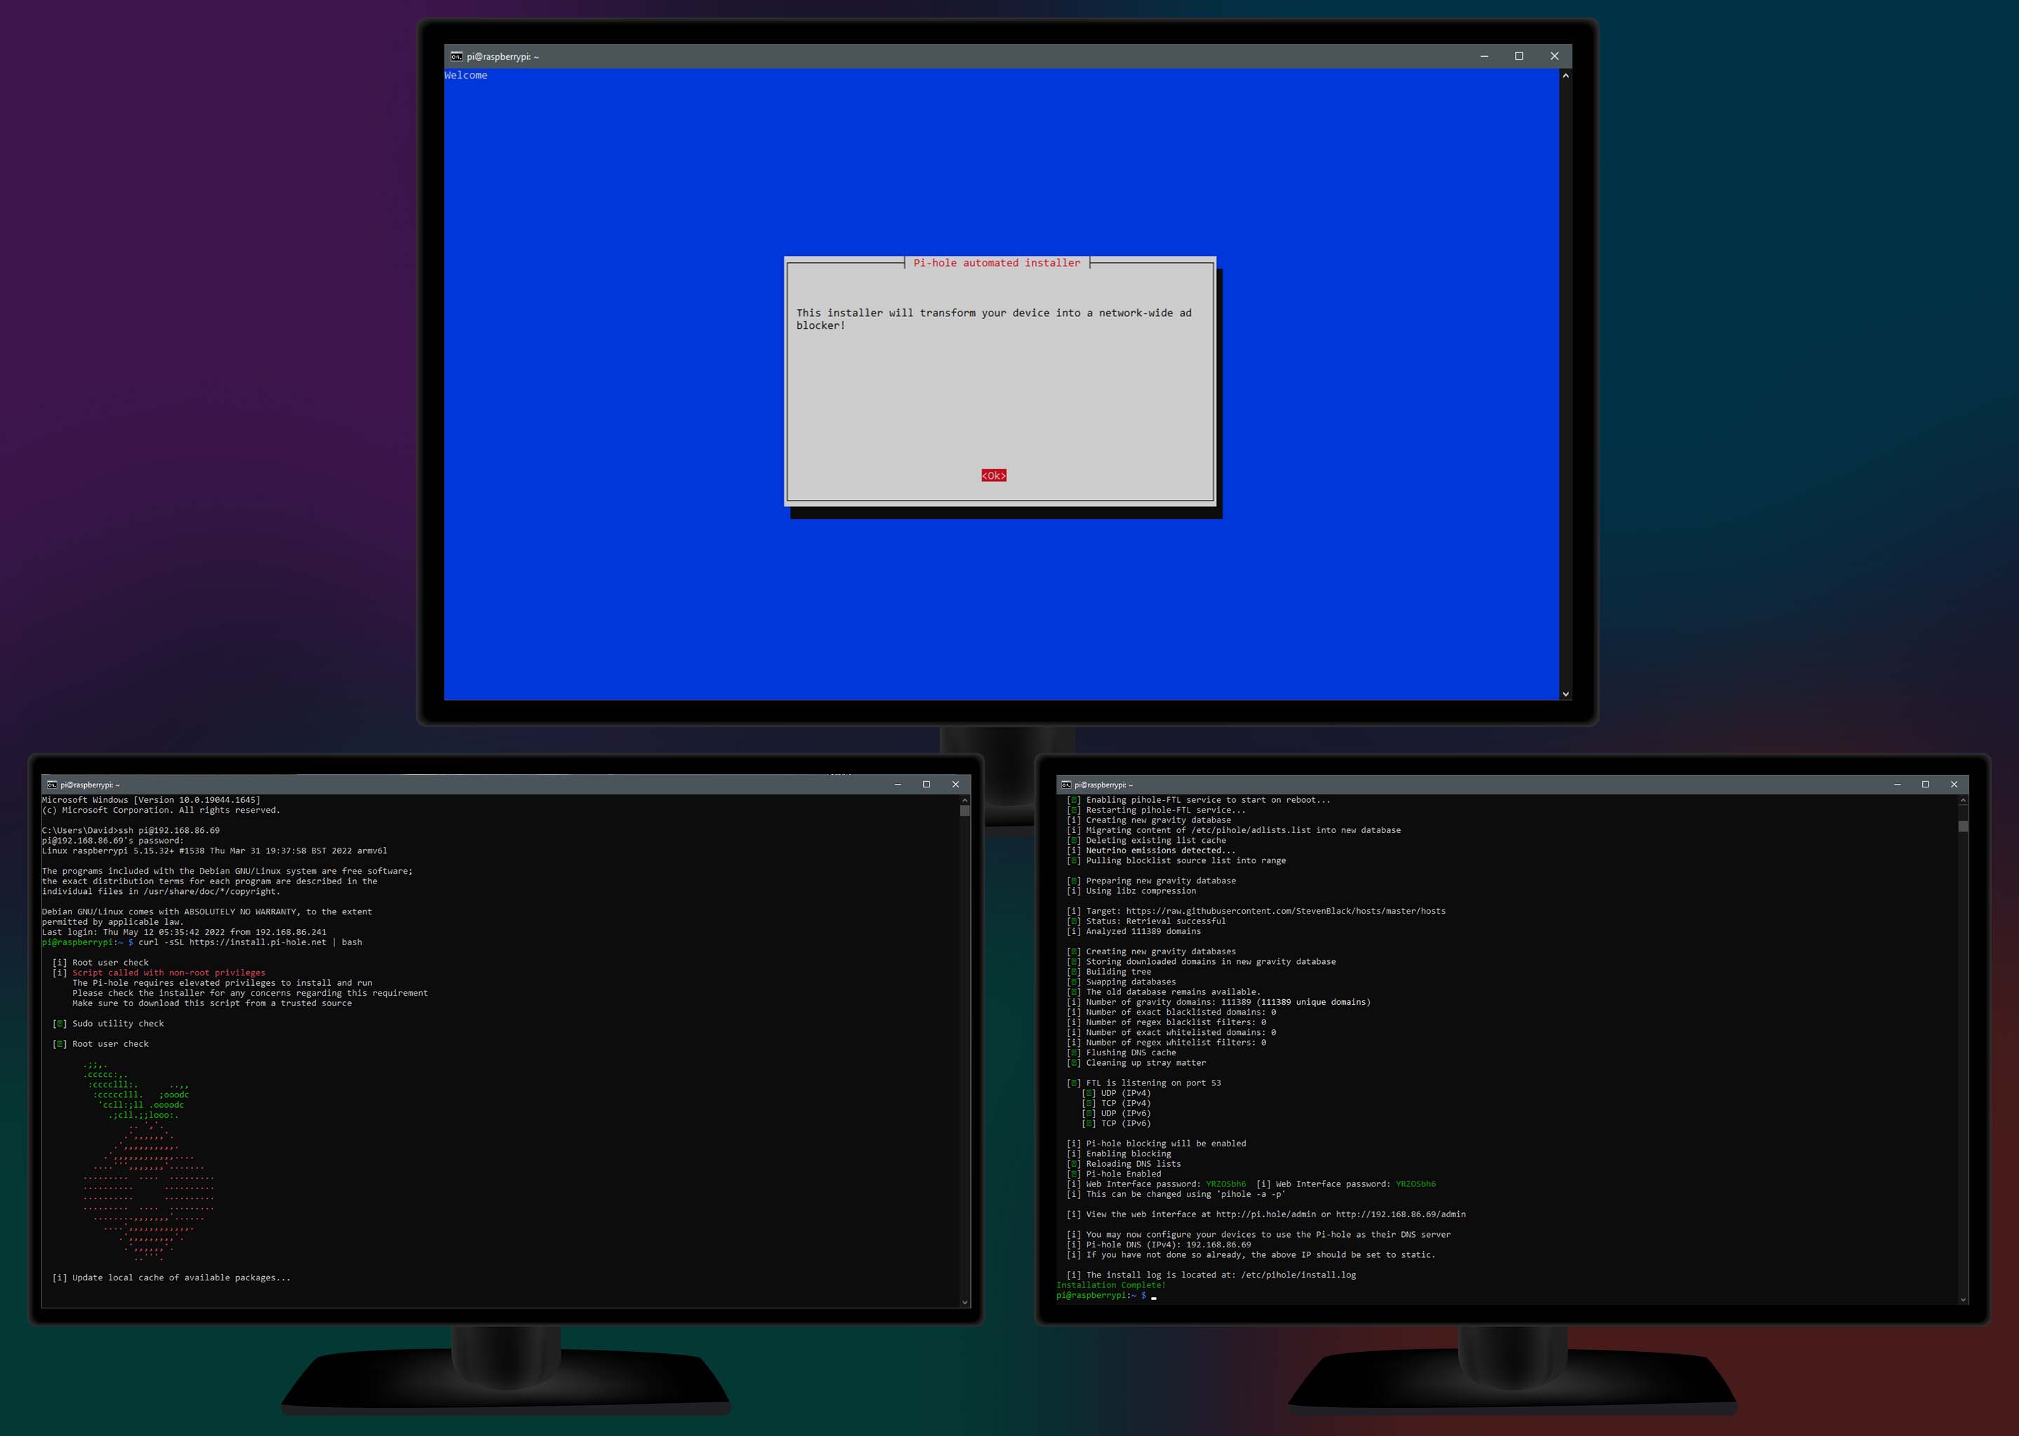Minimize the bottom-left terminal window

pos(898,785)
